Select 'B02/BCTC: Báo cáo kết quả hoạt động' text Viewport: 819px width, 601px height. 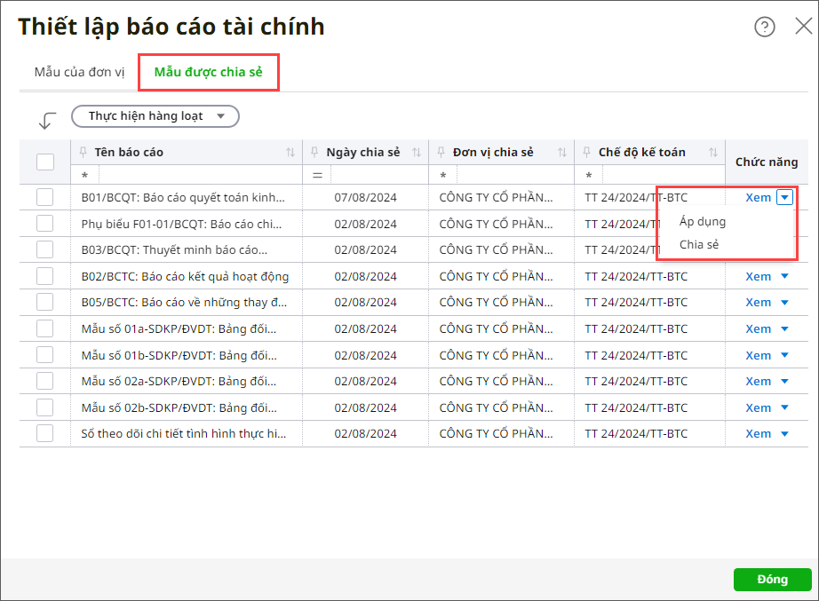pos(185,276)
